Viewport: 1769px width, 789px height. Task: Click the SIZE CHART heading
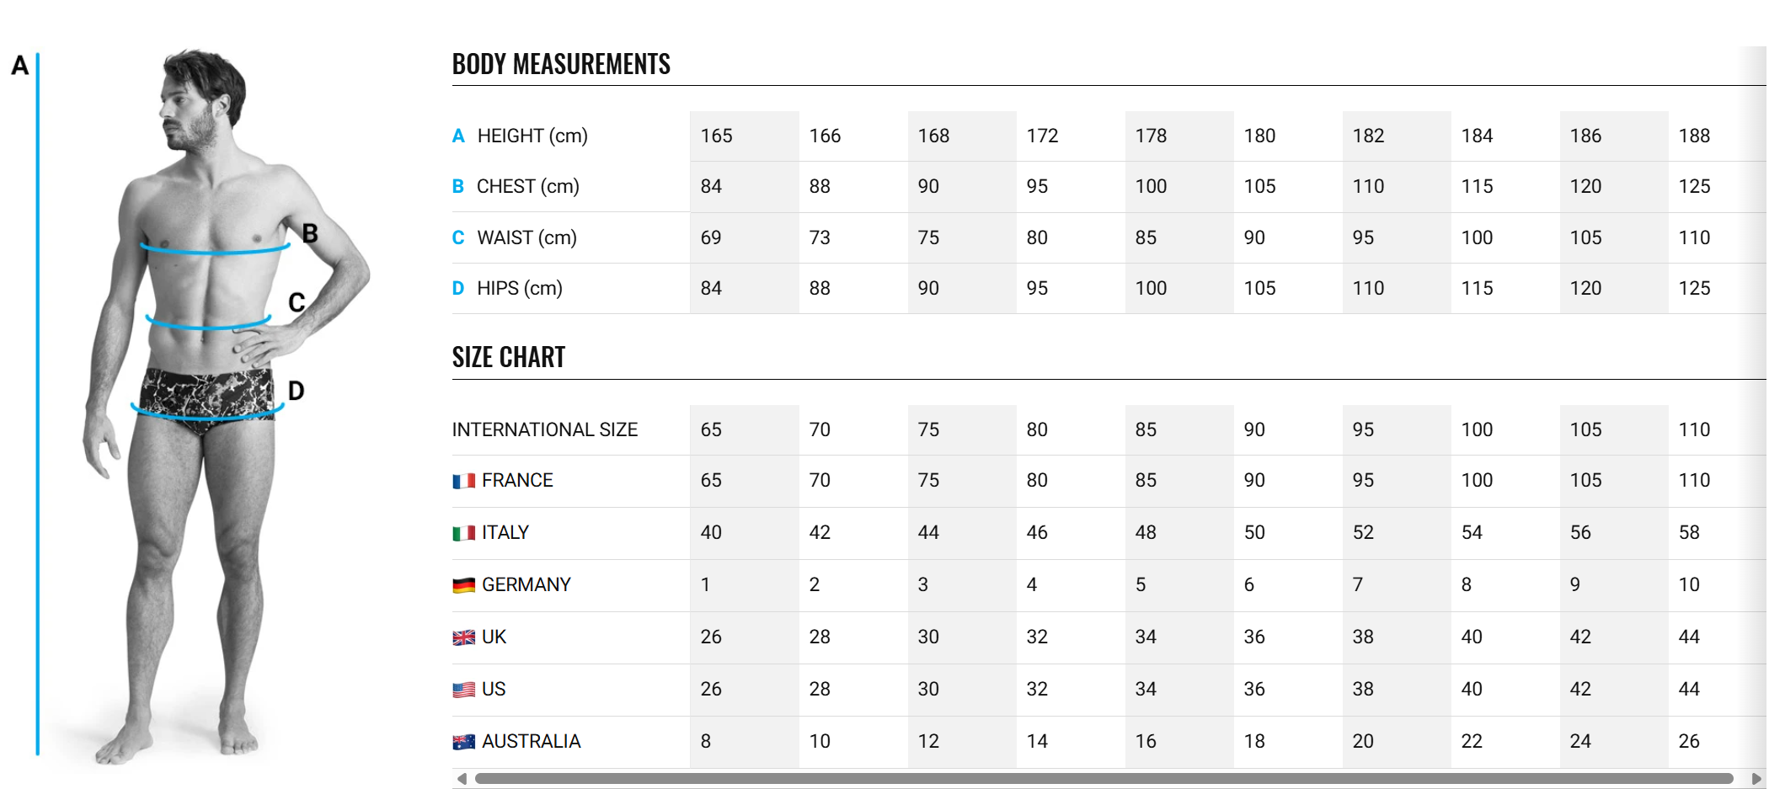click(x=508, y=357)
